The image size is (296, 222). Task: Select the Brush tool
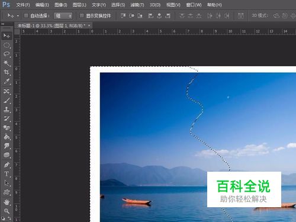(x=7, y=101)
